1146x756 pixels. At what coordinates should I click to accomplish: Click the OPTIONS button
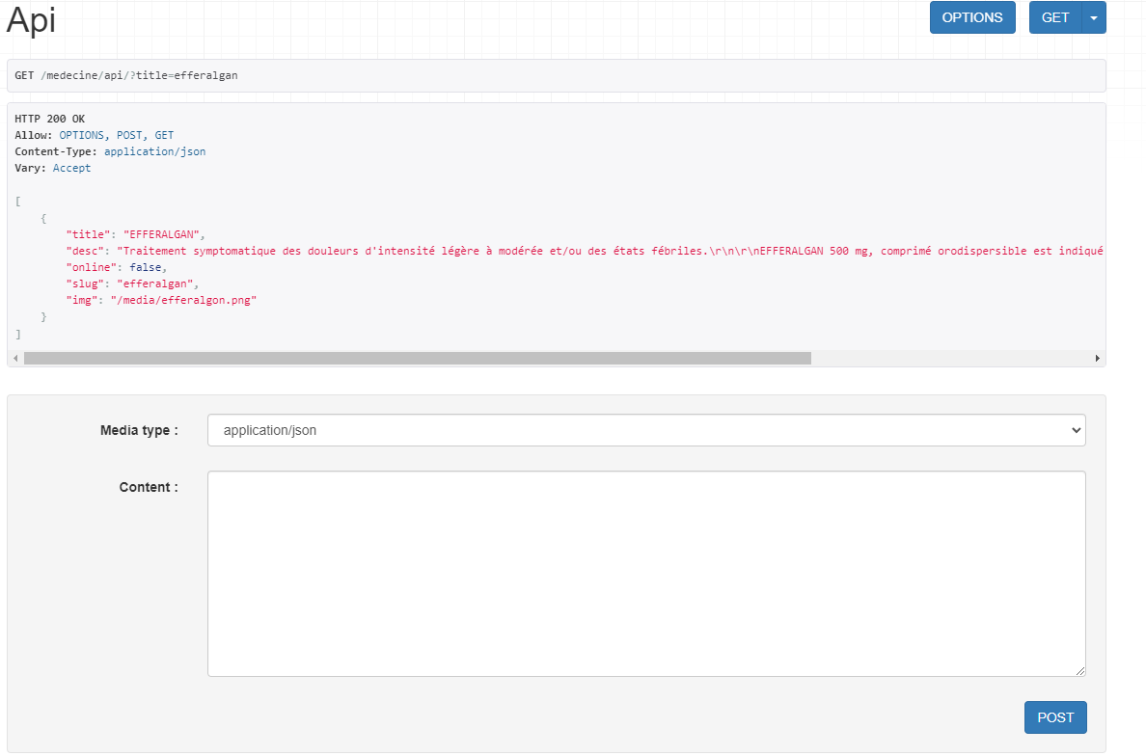click(971, 17)
